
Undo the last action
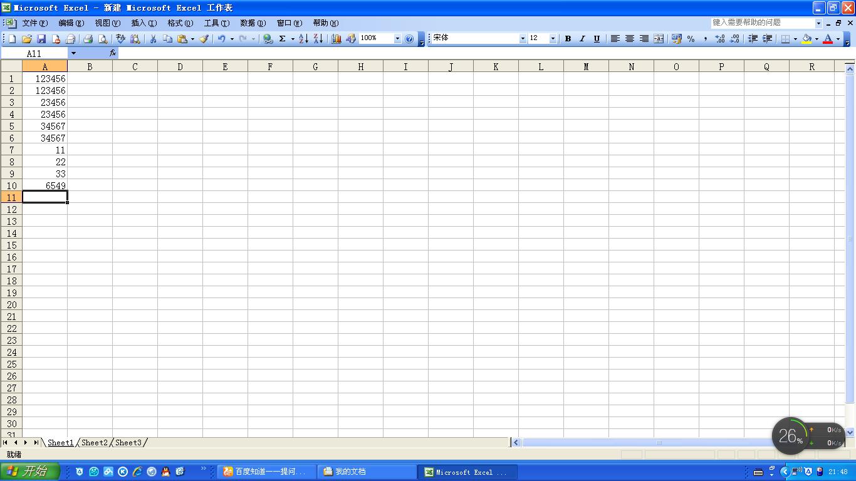[x=221, y=39]
